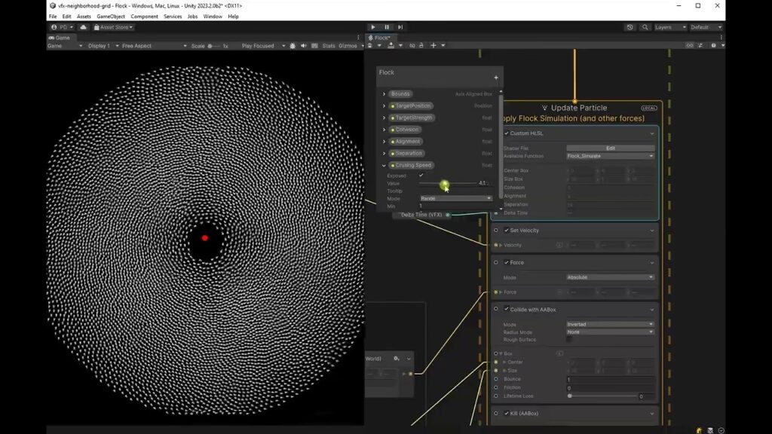The width and height of the screenshot is (772, 434).
Task: Open the GameObject menu
Action: 110,16
